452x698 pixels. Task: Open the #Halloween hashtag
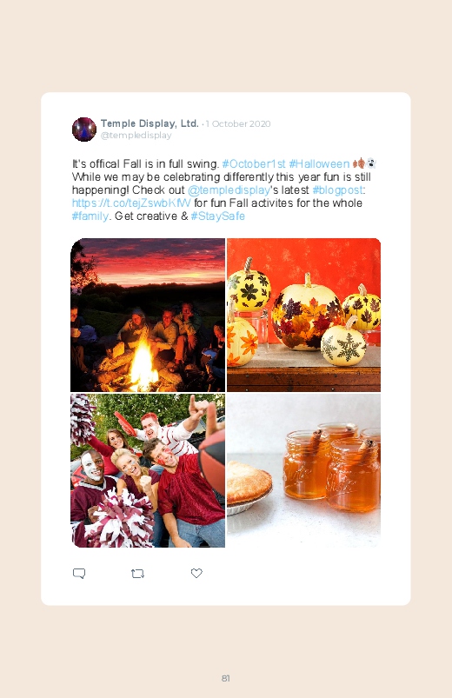[319, 163]
